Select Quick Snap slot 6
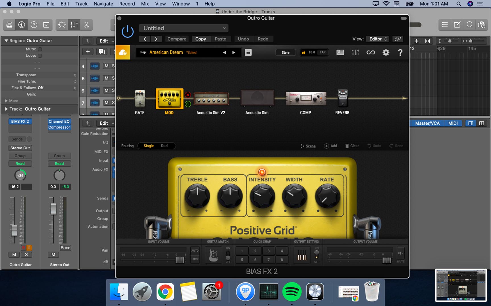 tap(255, 260)
